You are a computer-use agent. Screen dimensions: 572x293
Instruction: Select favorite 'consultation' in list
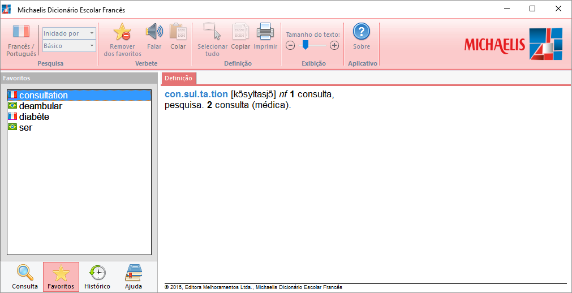pos(79,95)
